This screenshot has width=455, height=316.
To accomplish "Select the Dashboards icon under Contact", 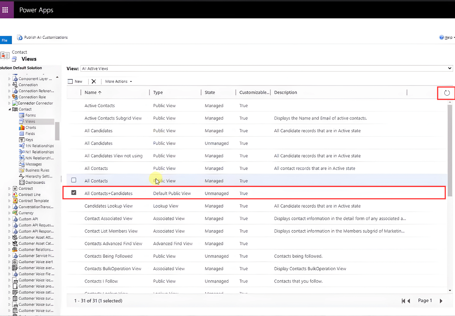I will click(x=22, y=182).
